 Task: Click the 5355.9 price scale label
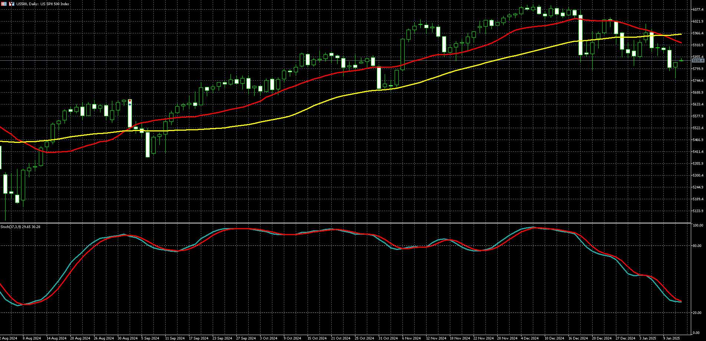tap(698, 164)
